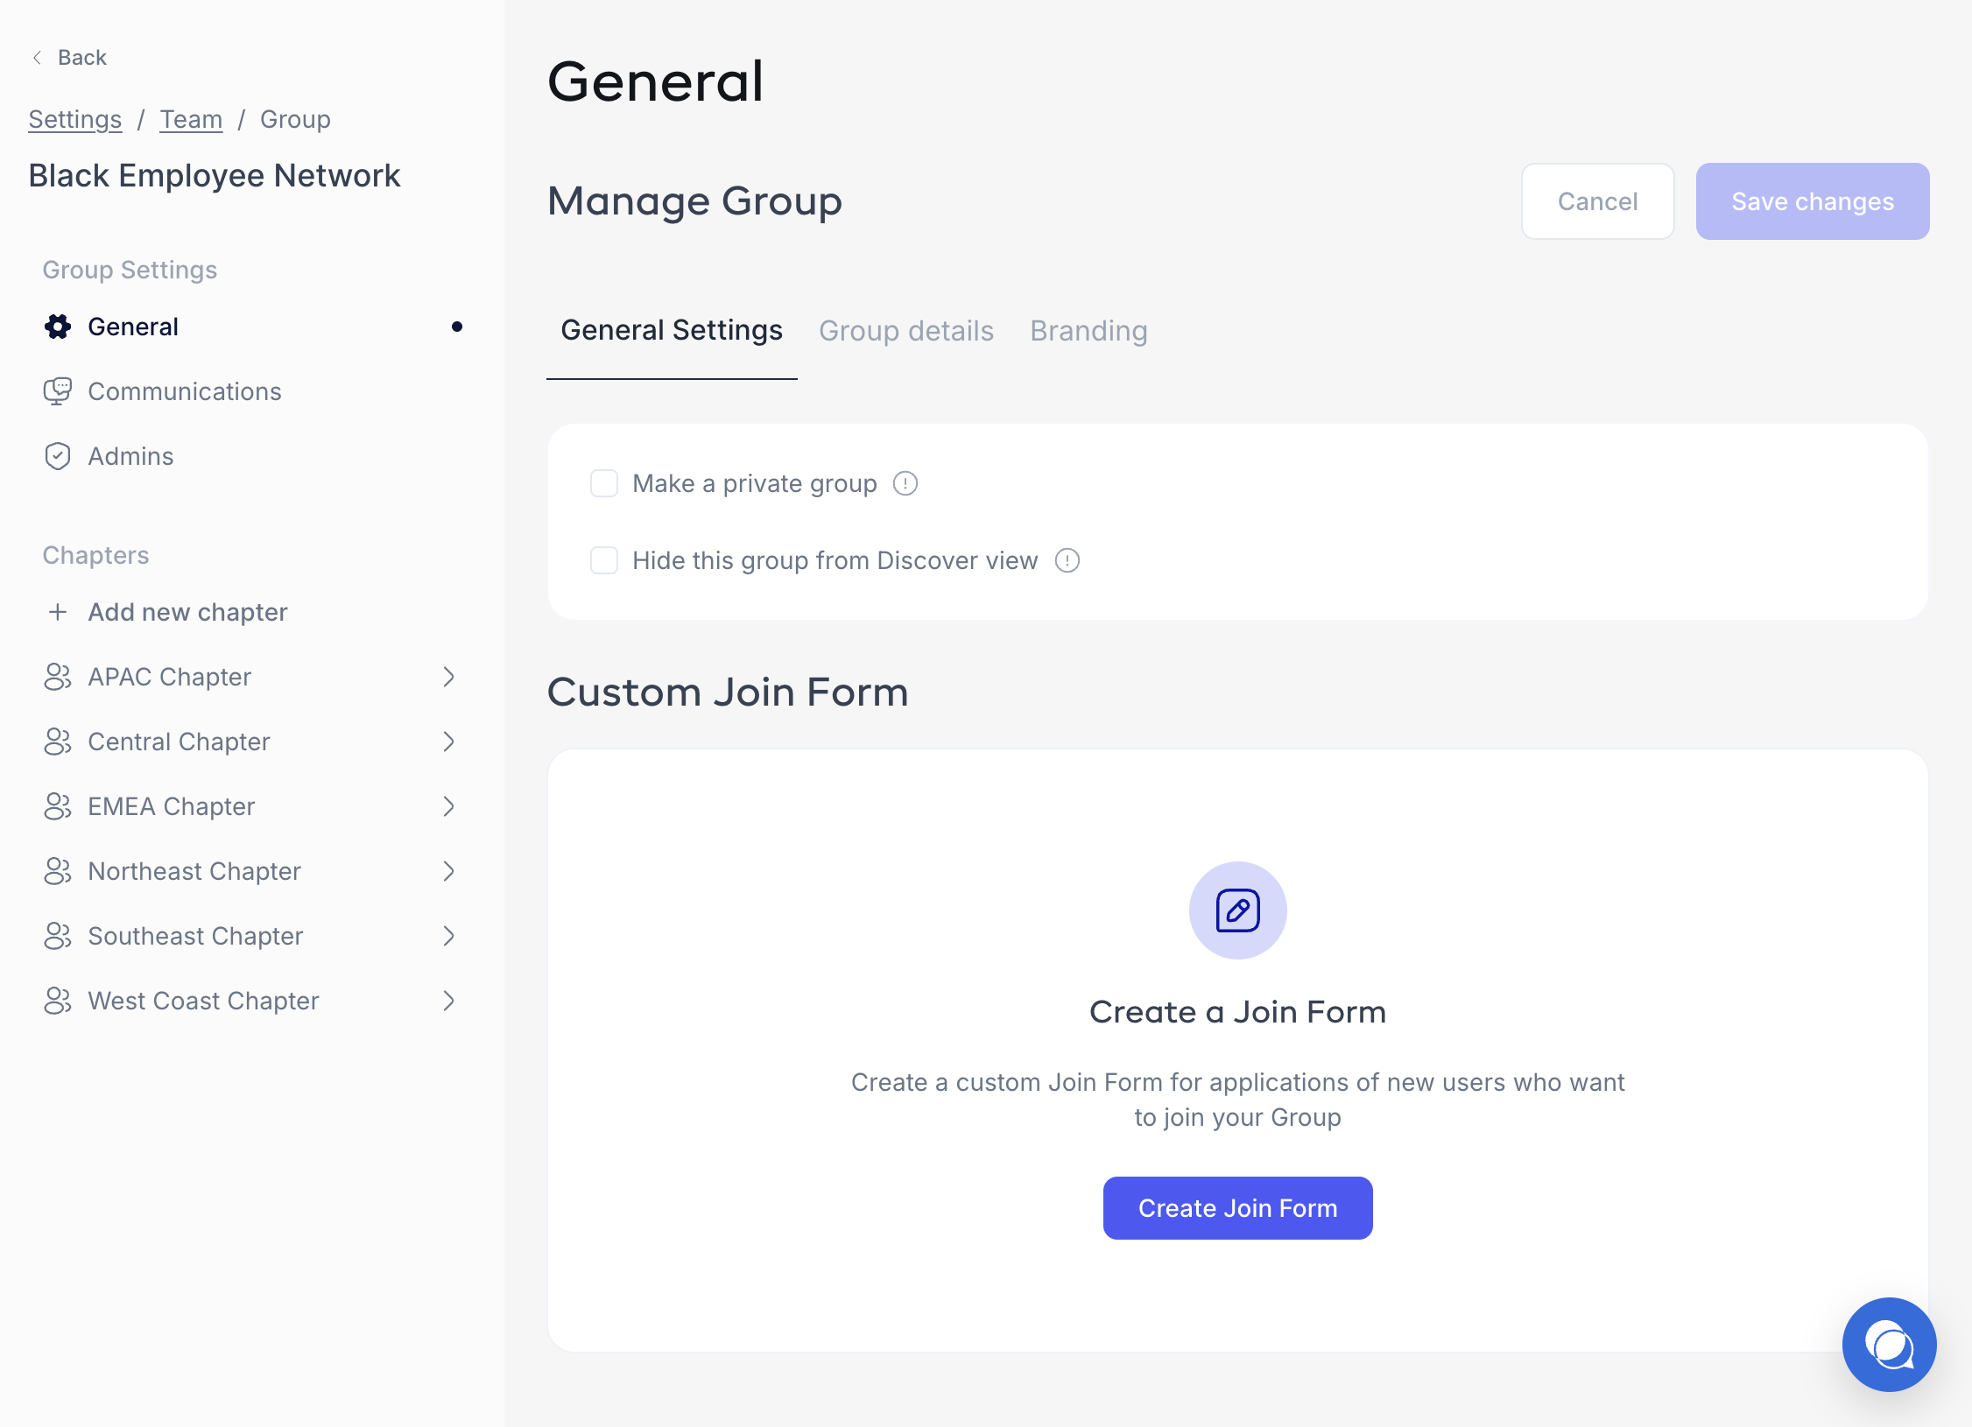Viewport: 1972px width, 1427px height.
Task: Click the Cancel button
Action: [1597, 201]
